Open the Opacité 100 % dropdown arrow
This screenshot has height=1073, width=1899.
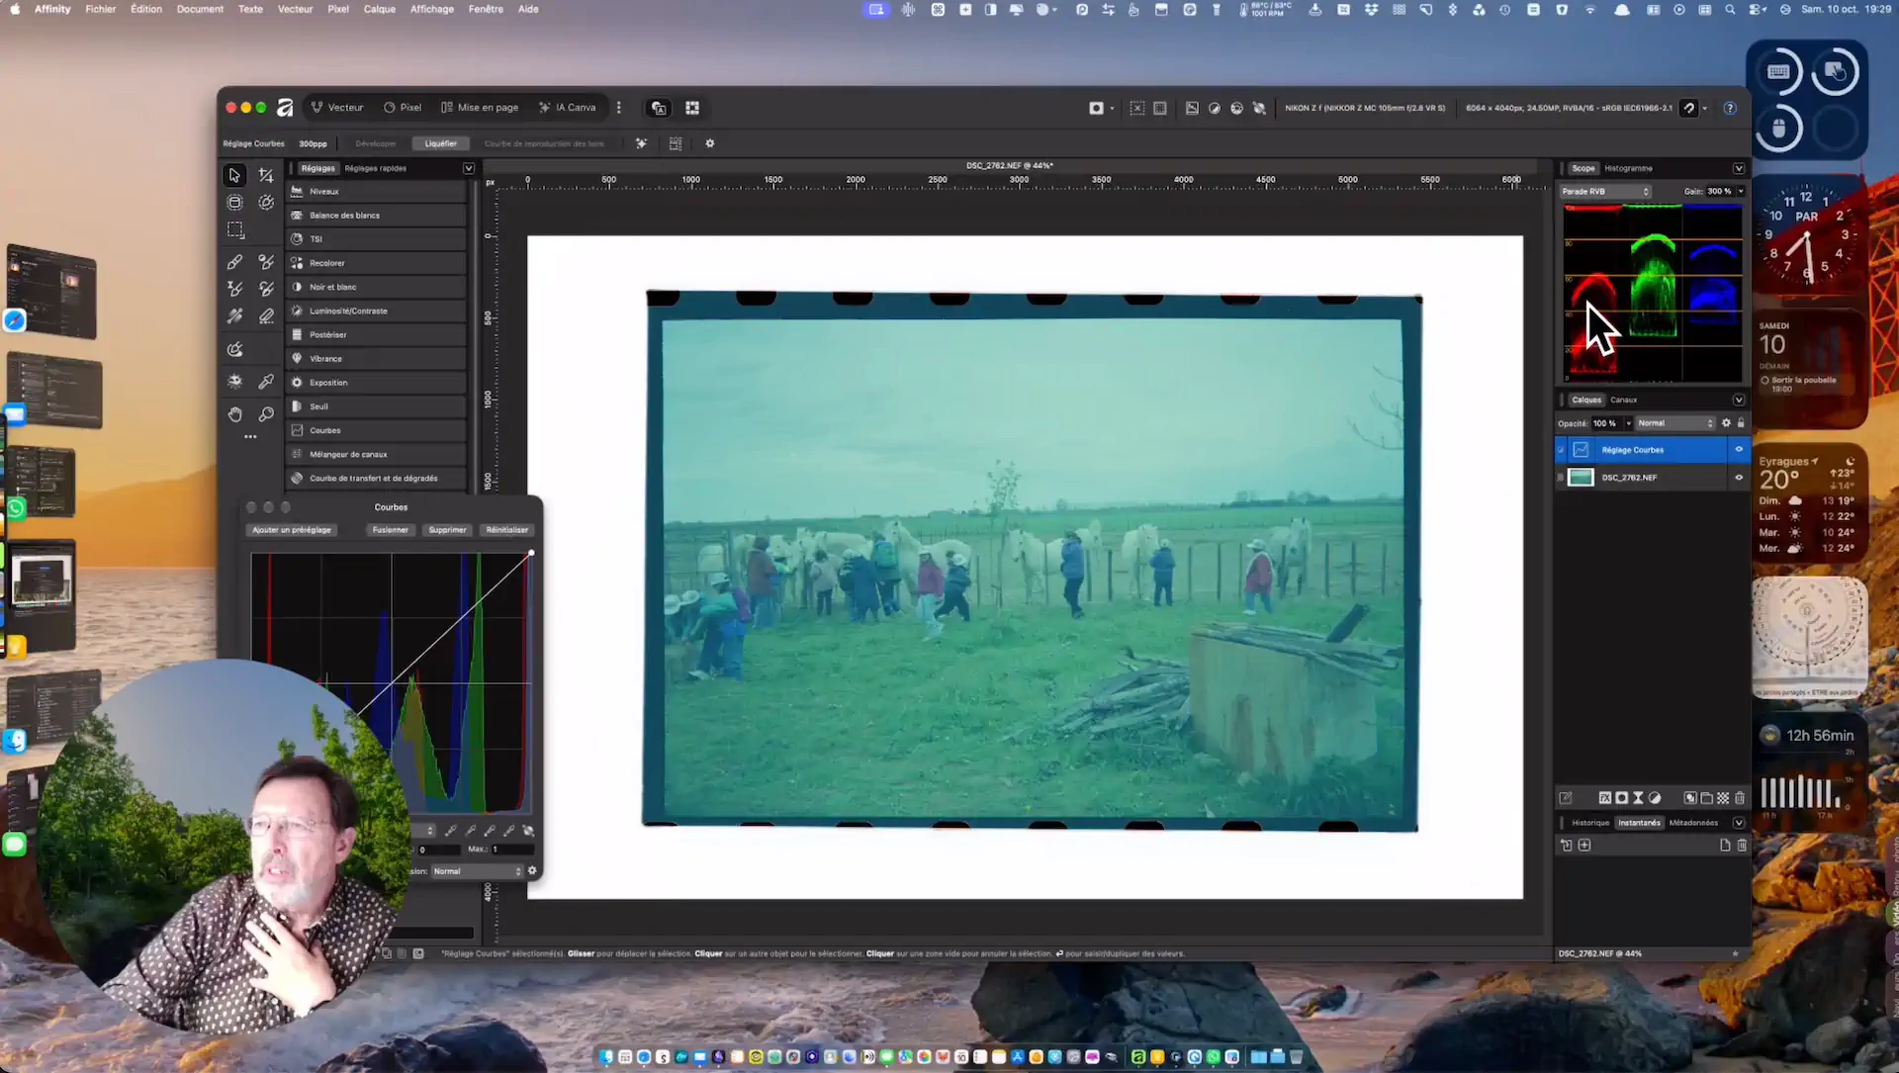(1628, 423)
